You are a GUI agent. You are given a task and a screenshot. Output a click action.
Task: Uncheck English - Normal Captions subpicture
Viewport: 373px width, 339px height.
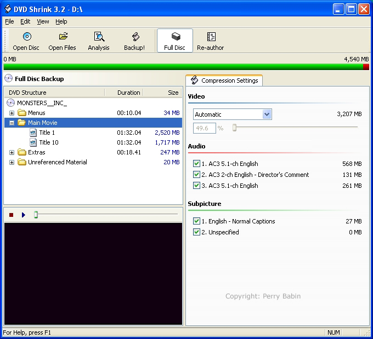196,221
